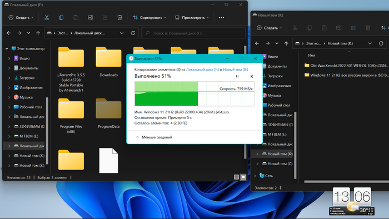Click Новый том (X:) breadcrumb in X: window
This screenshot has height=219, width=389.
coord(340,43)
